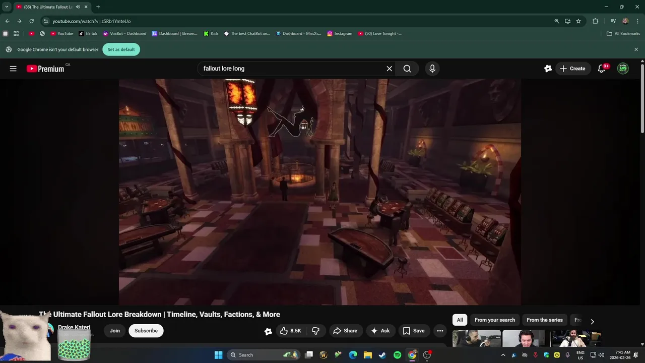The width and height of the screenshot is (645, 363).
Task: Open the All Bookmarks folder
Action: coord(623,34)
